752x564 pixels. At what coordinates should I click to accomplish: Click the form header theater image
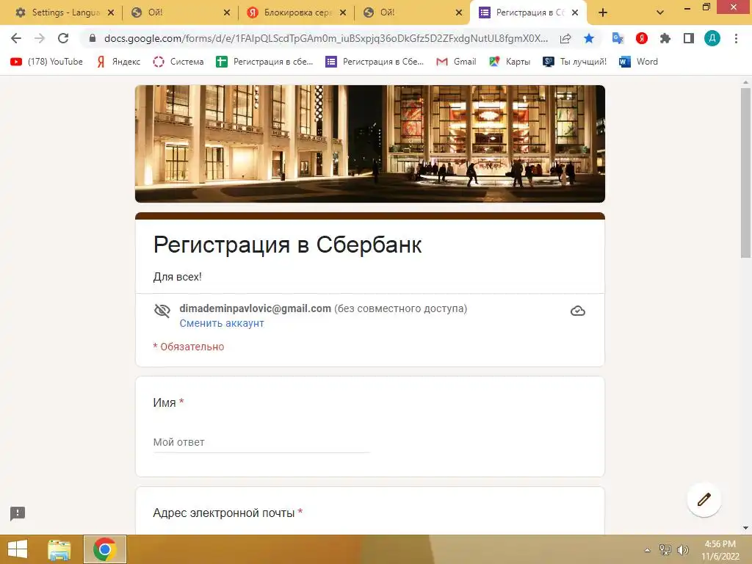370,144
